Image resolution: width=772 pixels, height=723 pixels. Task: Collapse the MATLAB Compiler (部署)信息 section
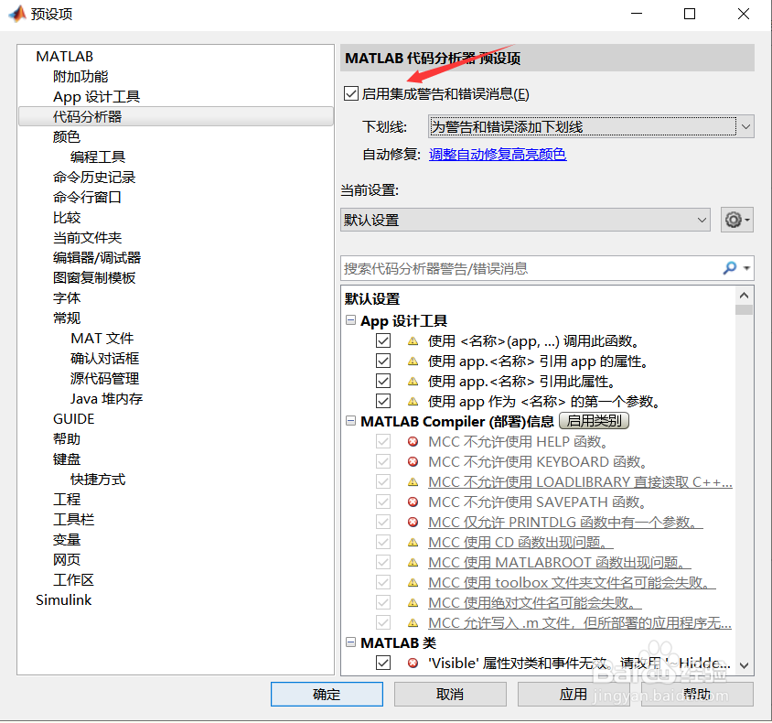point(351,421)
